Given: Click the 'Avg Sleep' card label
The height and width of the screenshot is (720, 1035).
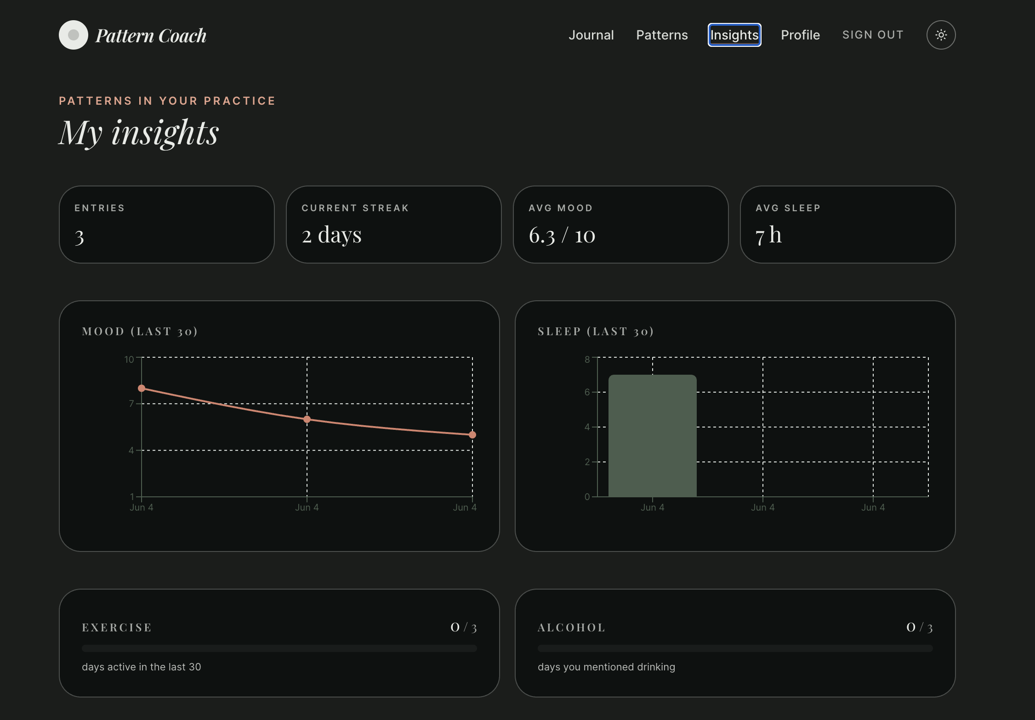Looking at the screenshot, I should 788,208.
